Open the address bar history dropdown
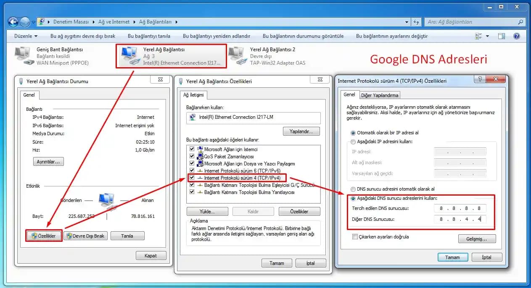 coord(406,22)
